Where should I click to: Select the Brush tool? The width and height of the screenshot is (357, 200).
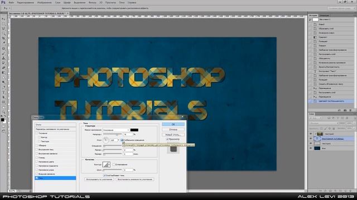click(3, 53)
